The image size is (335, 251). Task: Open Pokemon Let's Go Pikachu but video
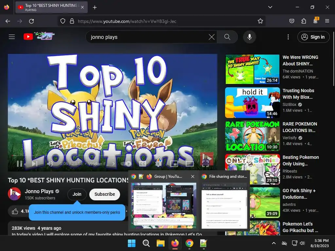point(300,227)
